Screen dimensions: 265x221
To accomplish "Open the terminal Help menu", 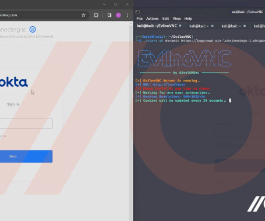I will point(188,19).
